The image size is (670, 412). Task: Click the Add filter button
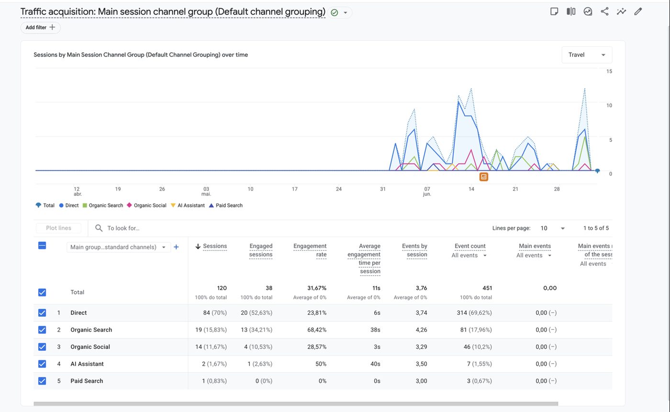pyautogui.click(x=41, y=27)
